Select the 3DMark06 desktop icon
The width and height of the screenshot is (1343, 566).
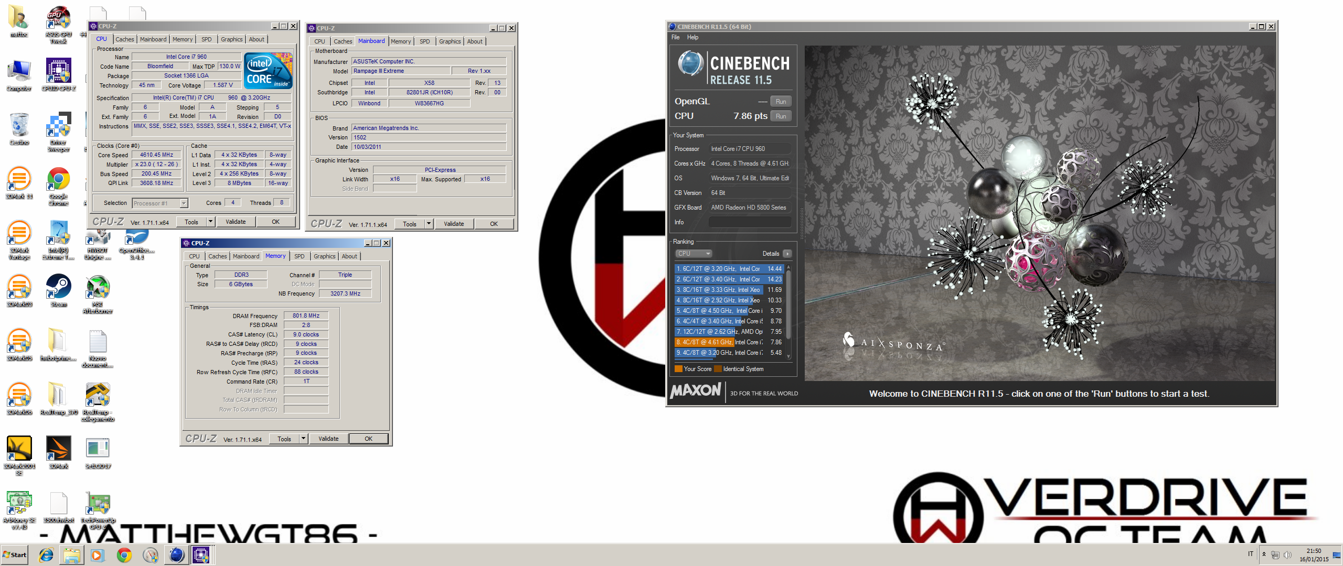pos(19,399)
